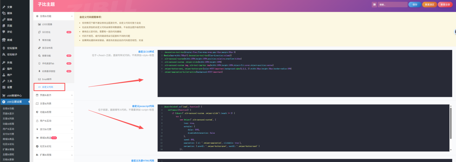Click the 商城 store icon in sidebar

pos(4,40)
